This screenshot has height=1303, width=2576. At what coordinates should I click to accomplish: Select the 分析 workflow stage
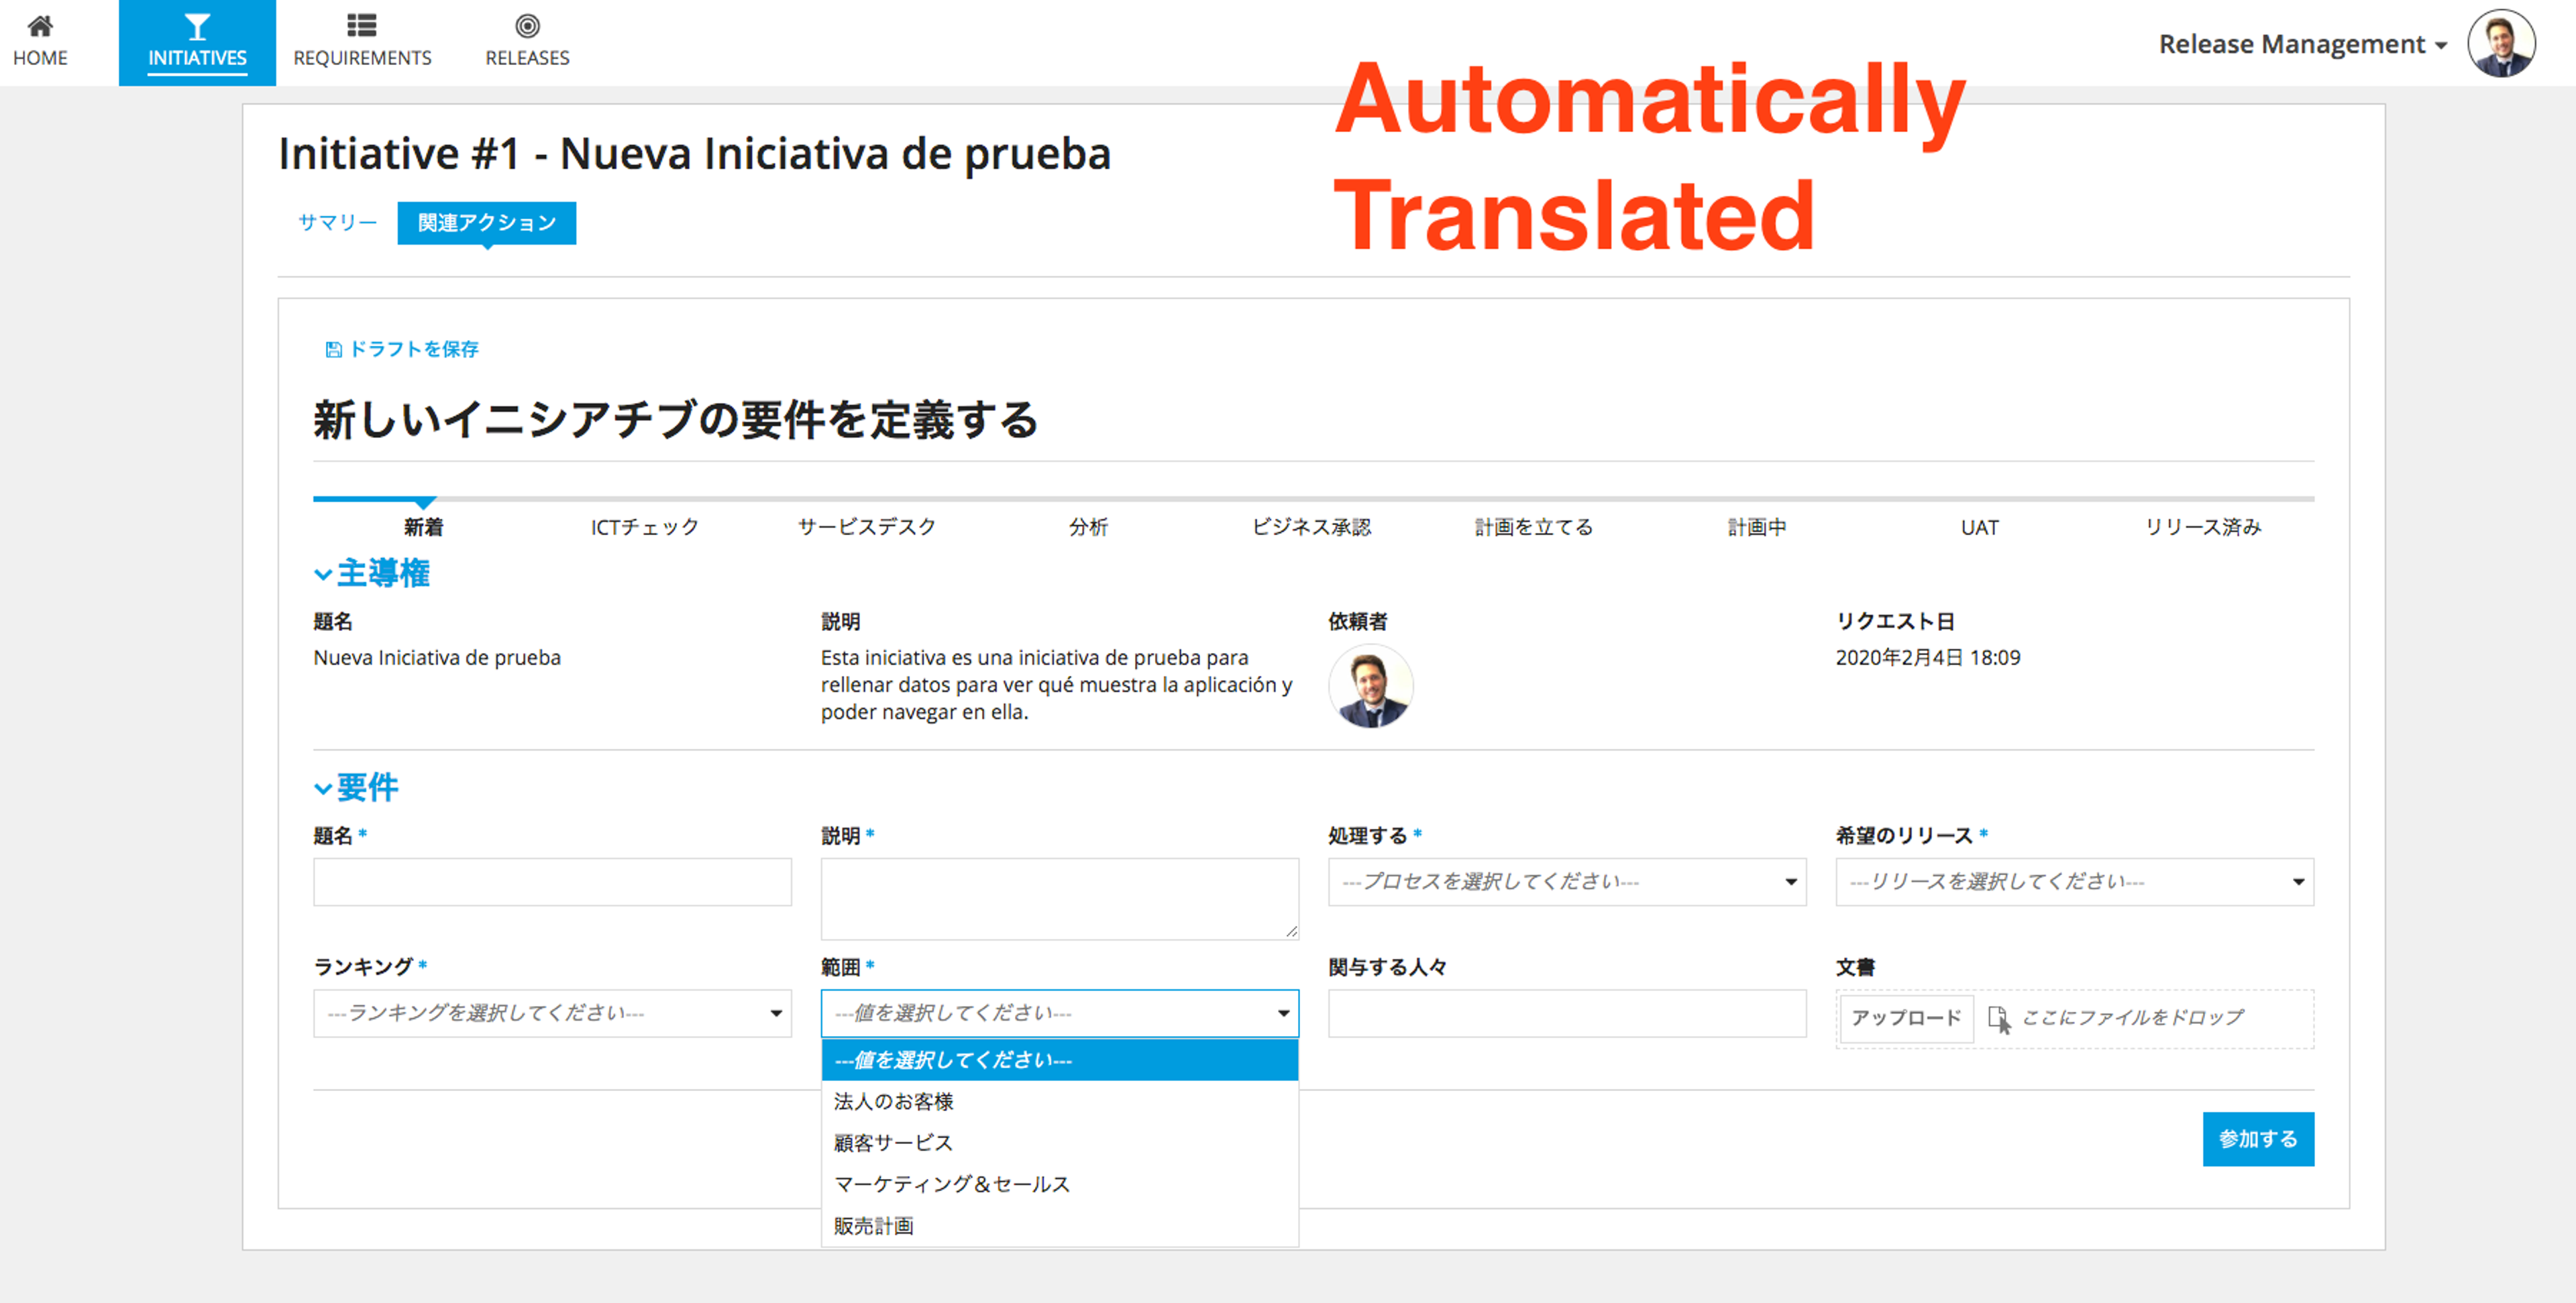(x=1089, y=527)
